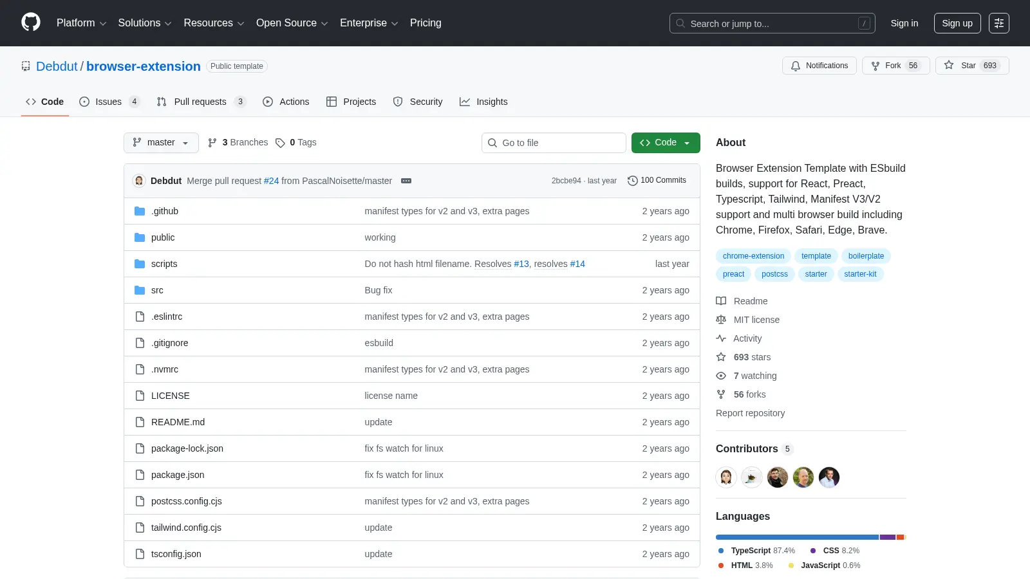Click the public folder icon

140,237
